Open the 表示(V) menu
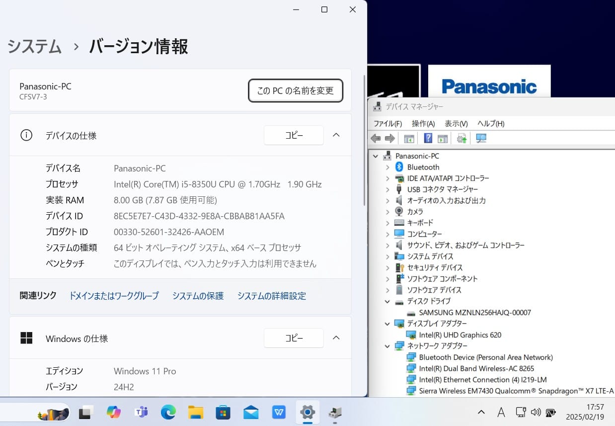 point(456,123)
